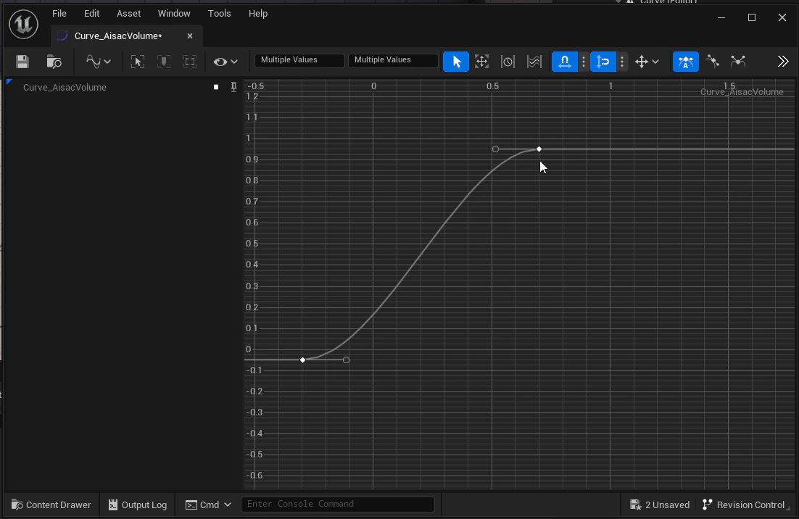Open the Help menu
Viewport: 799px width, 519px height.
[258, 14]
